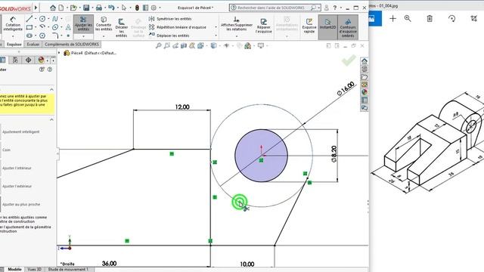Click Décaler les entités offset tool

pyautogui.click(x=121, y=28)
